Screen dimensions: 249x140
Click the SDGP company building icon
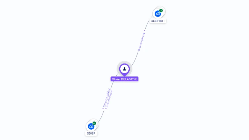click(x=91, y=126)
